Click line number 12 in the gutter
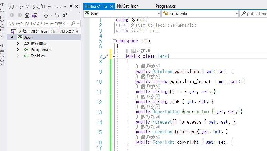 pos(99,102)
